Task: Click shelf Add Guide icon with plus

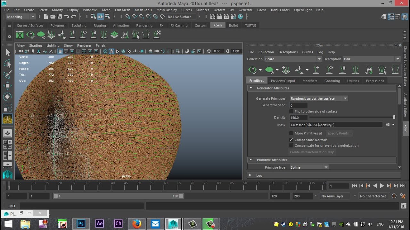Action: pyautogui.click(x=73, y=34)
